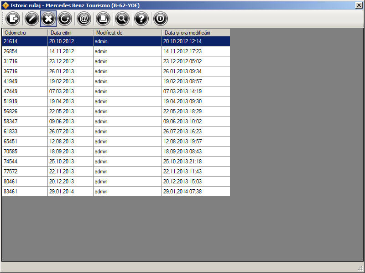
Task: Select odometer value 21614
Action: [x=10, y=41]
